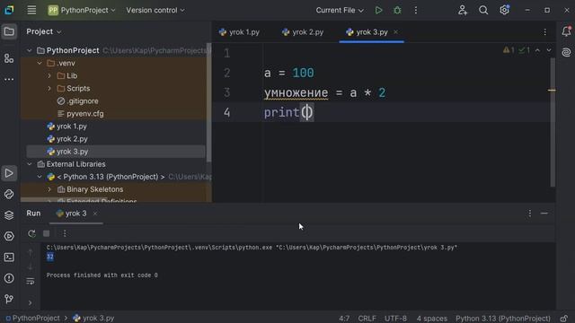Run the current file with green play button
575x323 pixels.
(378, 10)
